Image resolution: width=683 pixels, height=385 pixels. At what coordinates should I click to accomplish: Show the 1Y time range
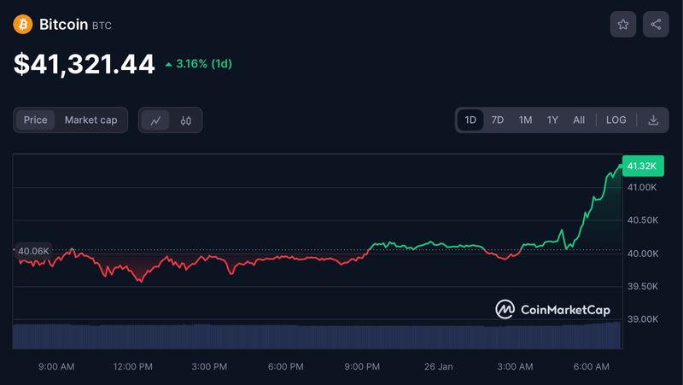[x=552, y=120]
